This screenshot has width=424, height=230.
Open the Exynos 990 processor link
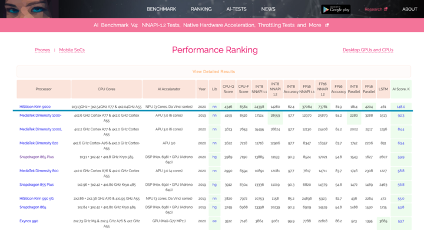click(x=29, y=221)
